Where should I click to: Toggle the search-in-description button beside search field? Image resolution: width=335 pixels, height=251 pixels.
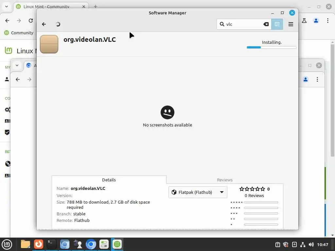coord(277,24)
